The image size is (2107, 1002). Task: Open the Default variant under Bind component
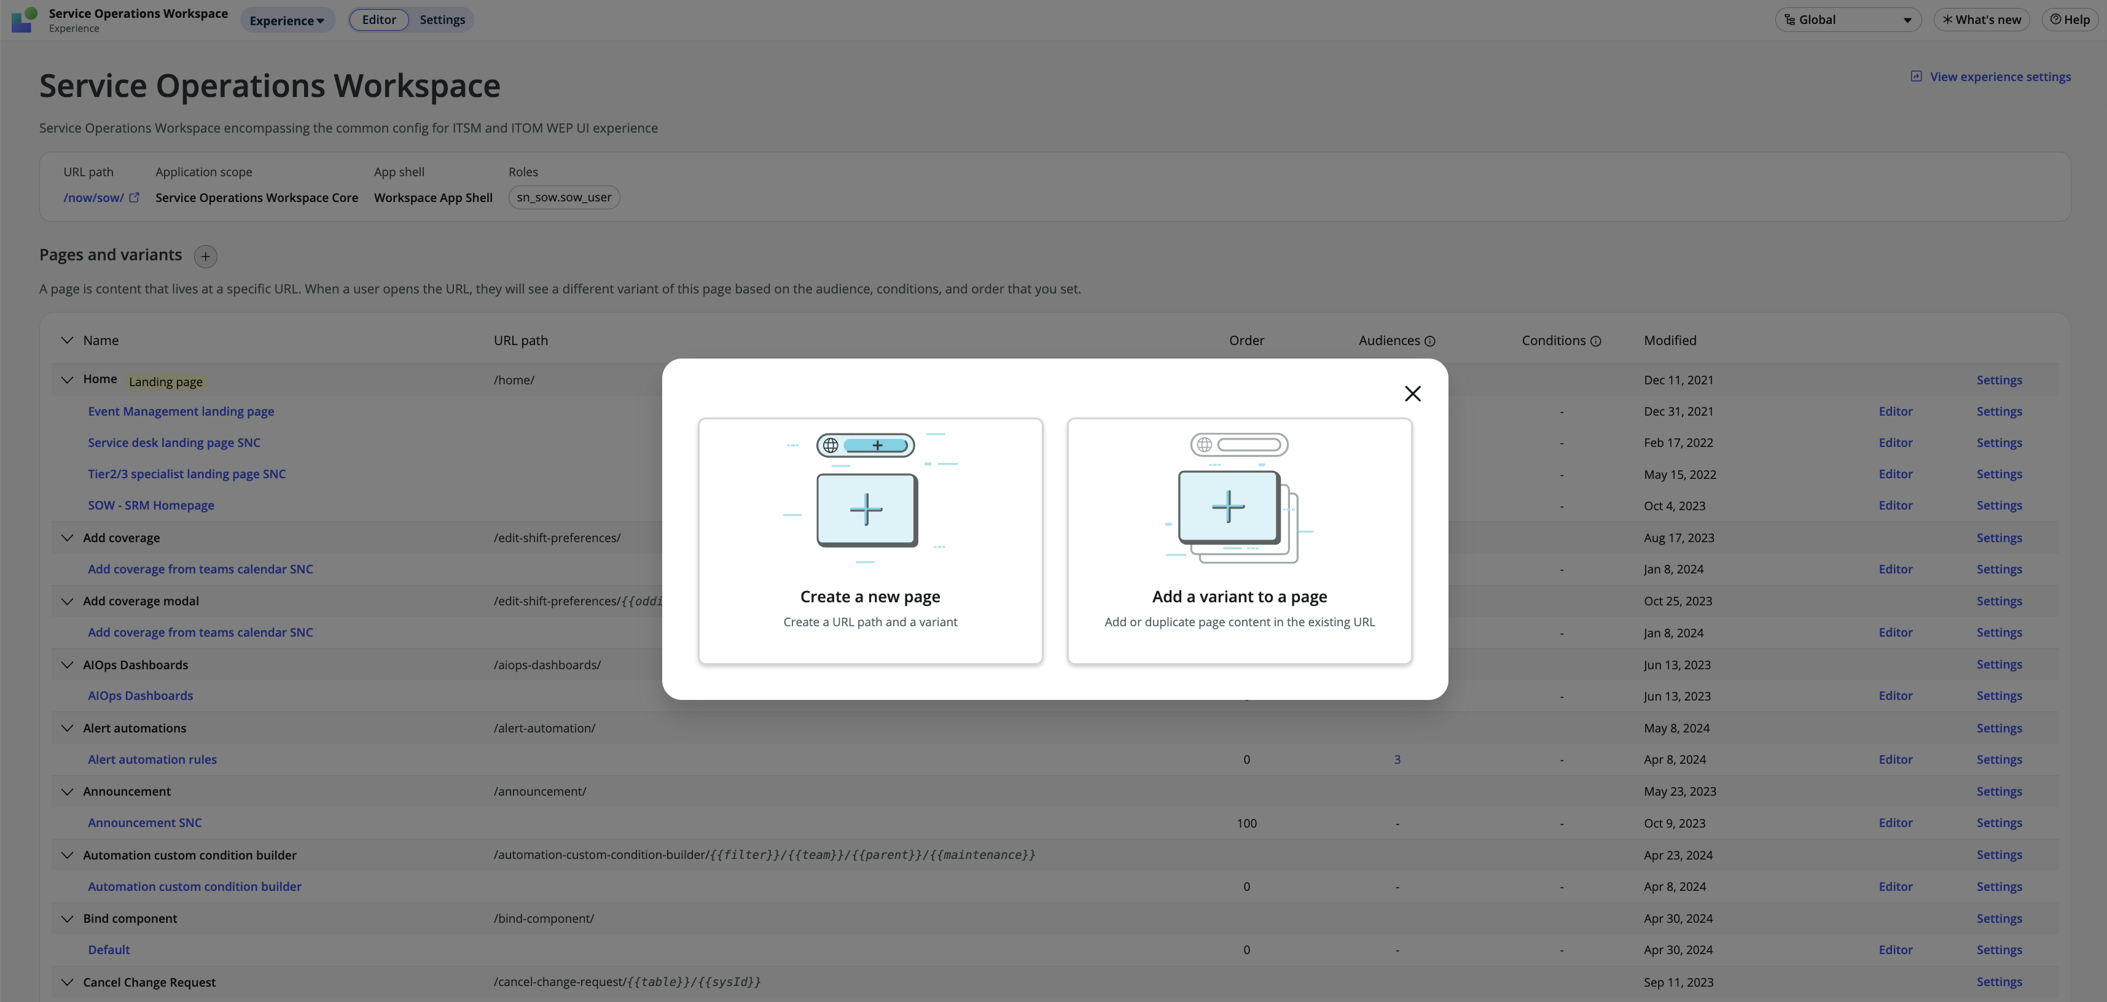pyautogui.click(x=109, y=950)
